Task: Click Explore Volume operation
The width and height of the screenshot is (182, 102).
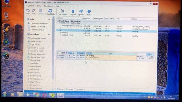Action: click(35, 88)
